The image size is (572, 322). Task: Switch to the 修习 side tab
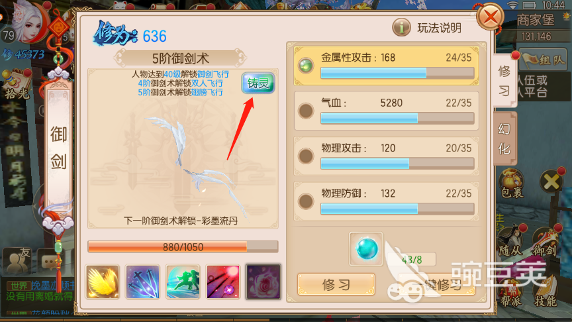coord(504,80)
